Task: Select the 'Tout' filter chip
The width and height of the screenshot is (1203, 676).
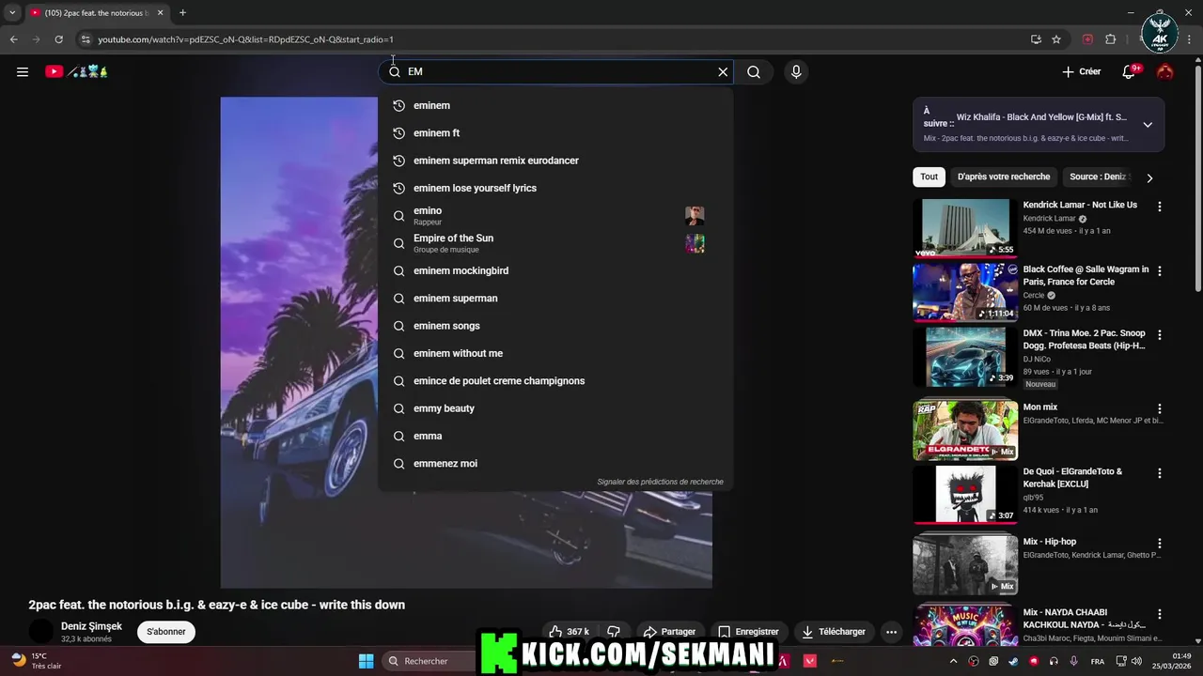Action: [x=929, y=177]
